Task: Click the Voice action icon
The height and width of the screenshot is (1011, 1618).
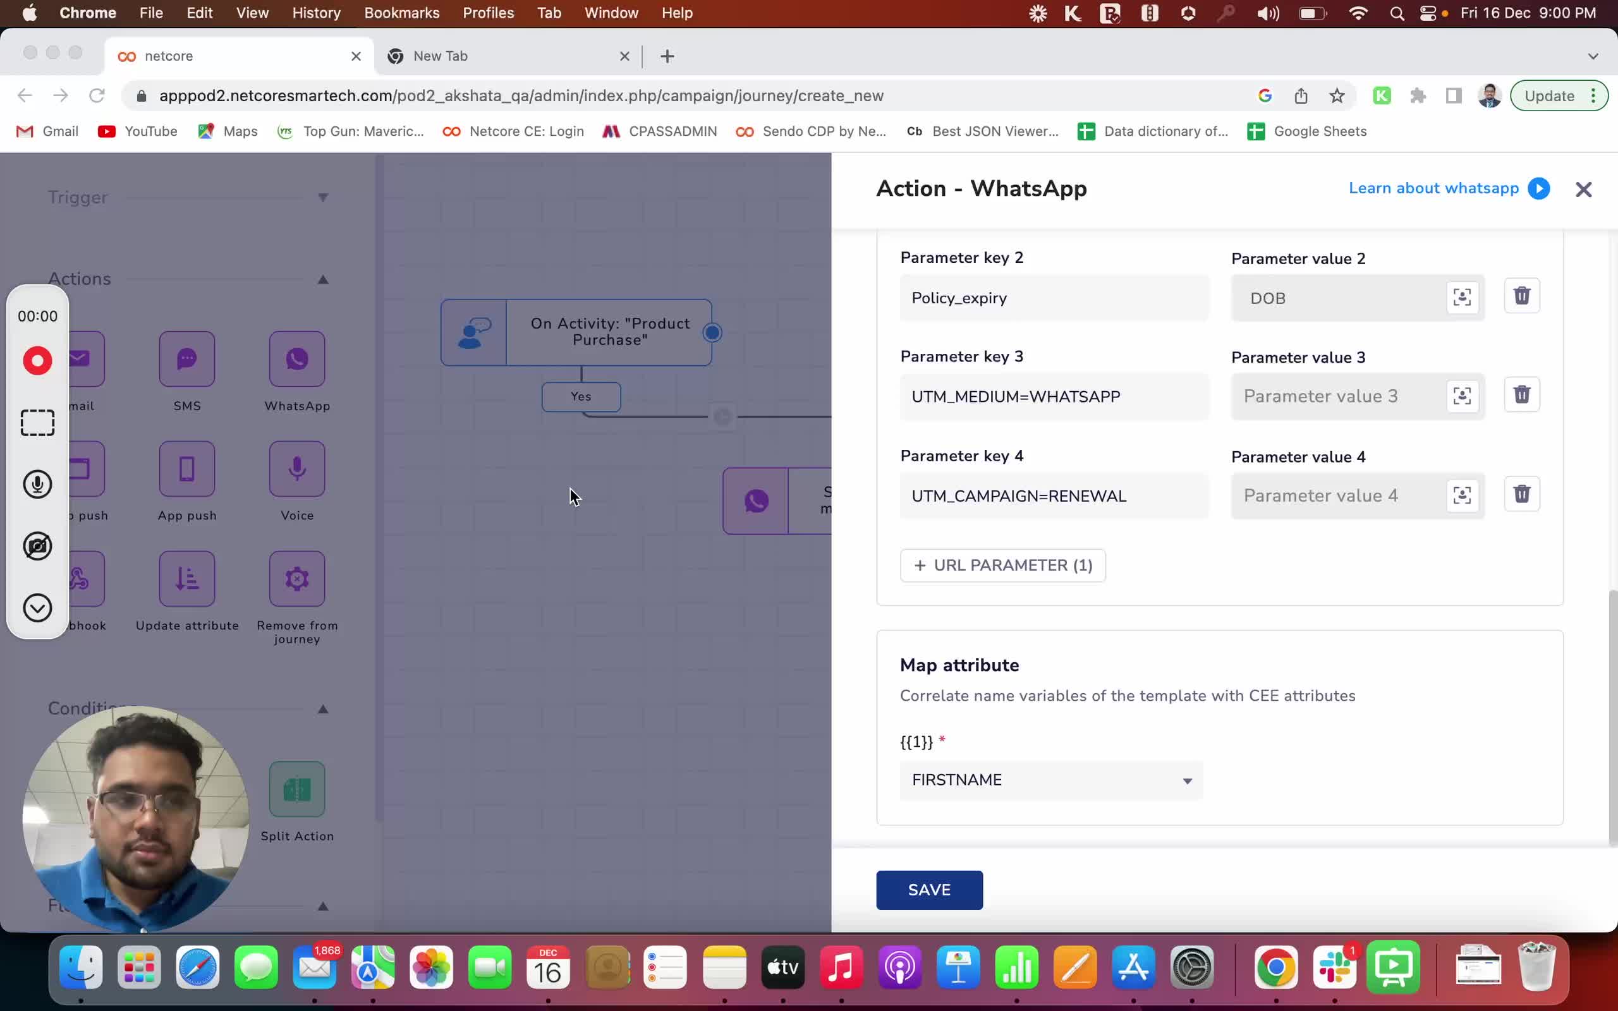Action: [297, 469]
